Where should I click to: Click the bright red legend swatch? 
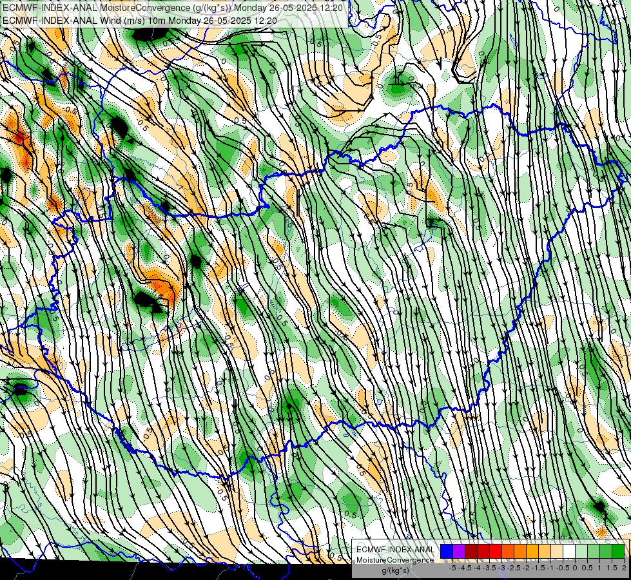tap(496, 552)
